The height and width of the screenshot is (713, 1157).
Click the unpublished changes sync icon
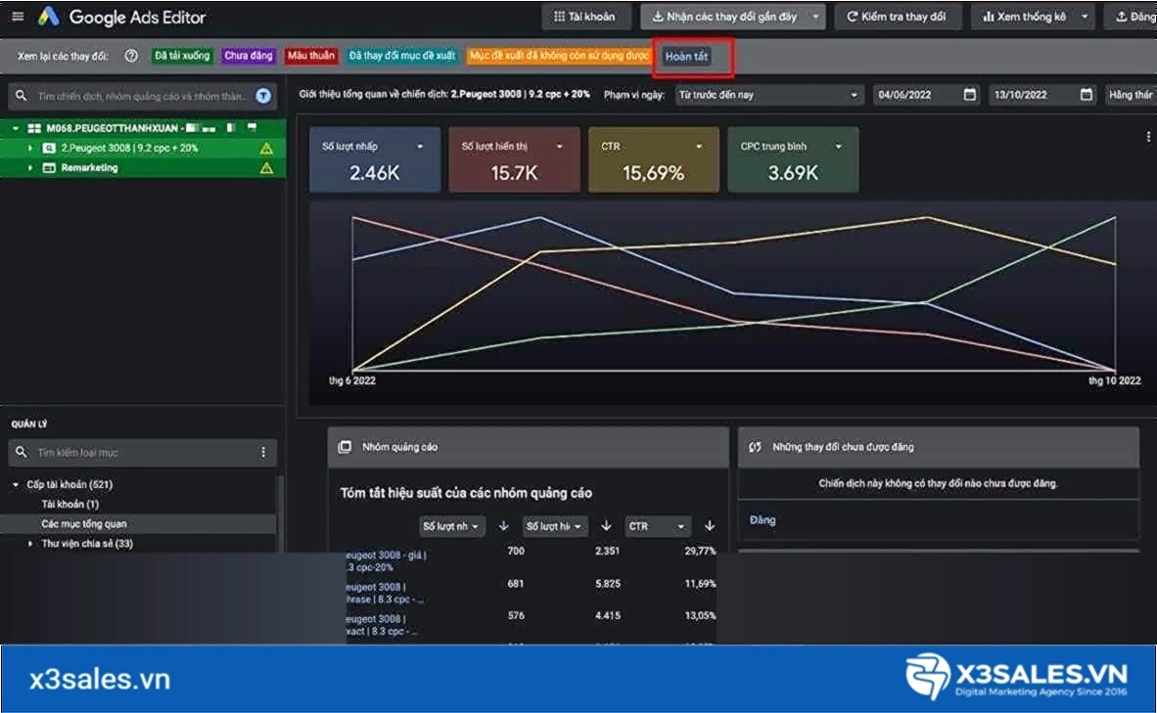click(755, 447)
